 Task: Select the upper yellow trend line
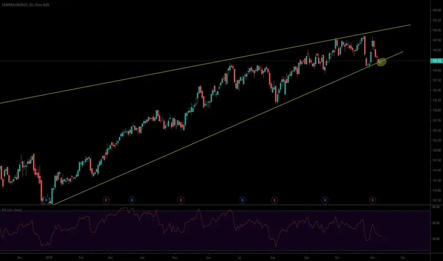coord(205,64)
